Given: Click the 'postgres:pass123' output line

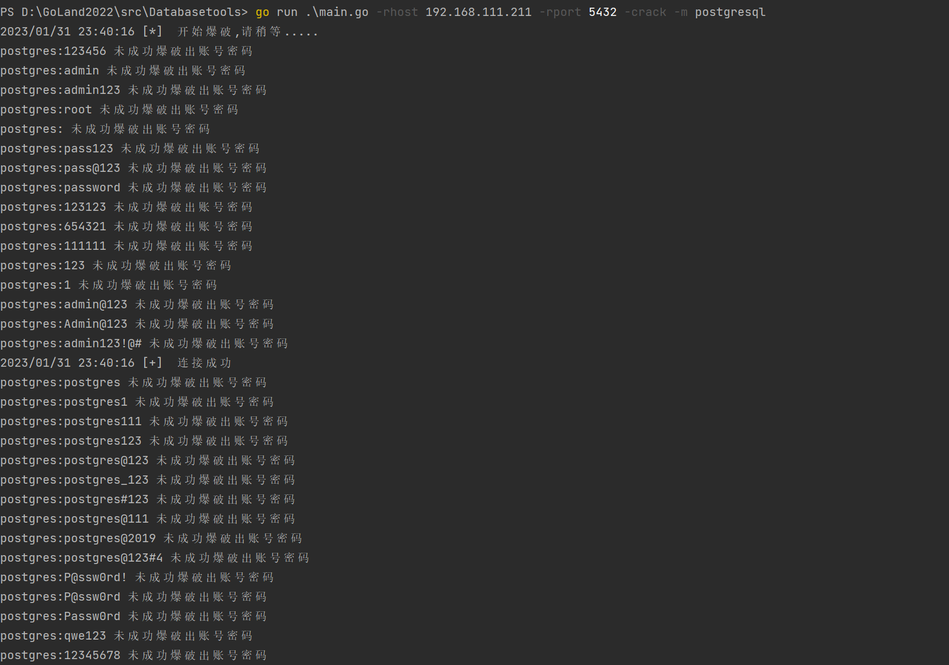Looking at the screenshot, I should 130,148.
